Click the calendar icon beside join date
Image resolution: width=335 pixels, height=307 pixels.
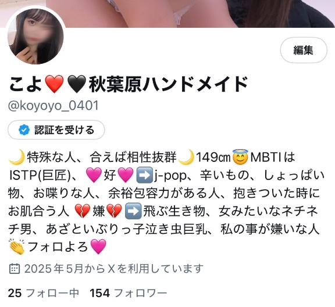coord(15,269)
